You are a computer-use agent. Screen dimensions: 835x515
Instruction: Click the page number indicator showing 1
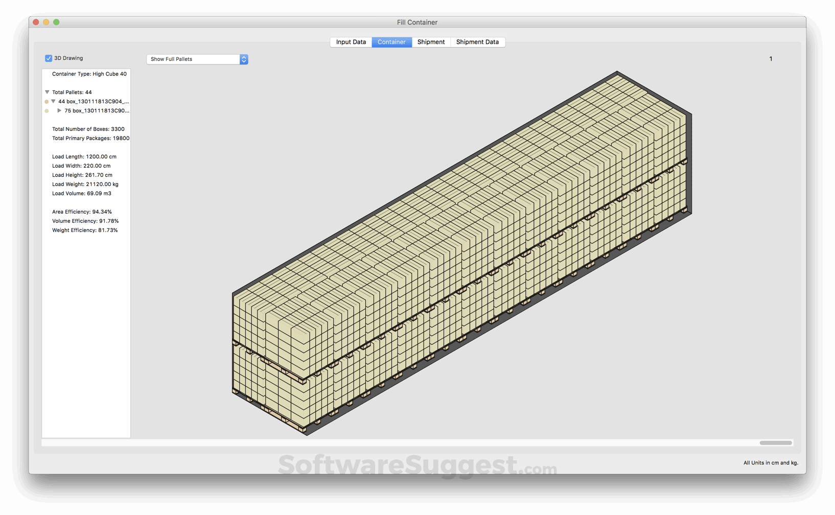pos(771,58)
